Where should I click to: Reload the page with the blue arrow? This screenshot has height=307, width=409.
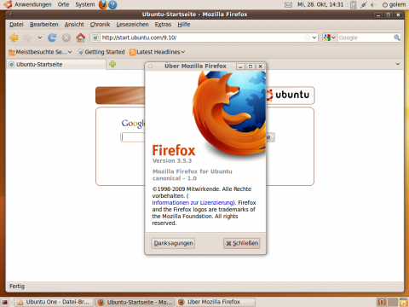52,38
